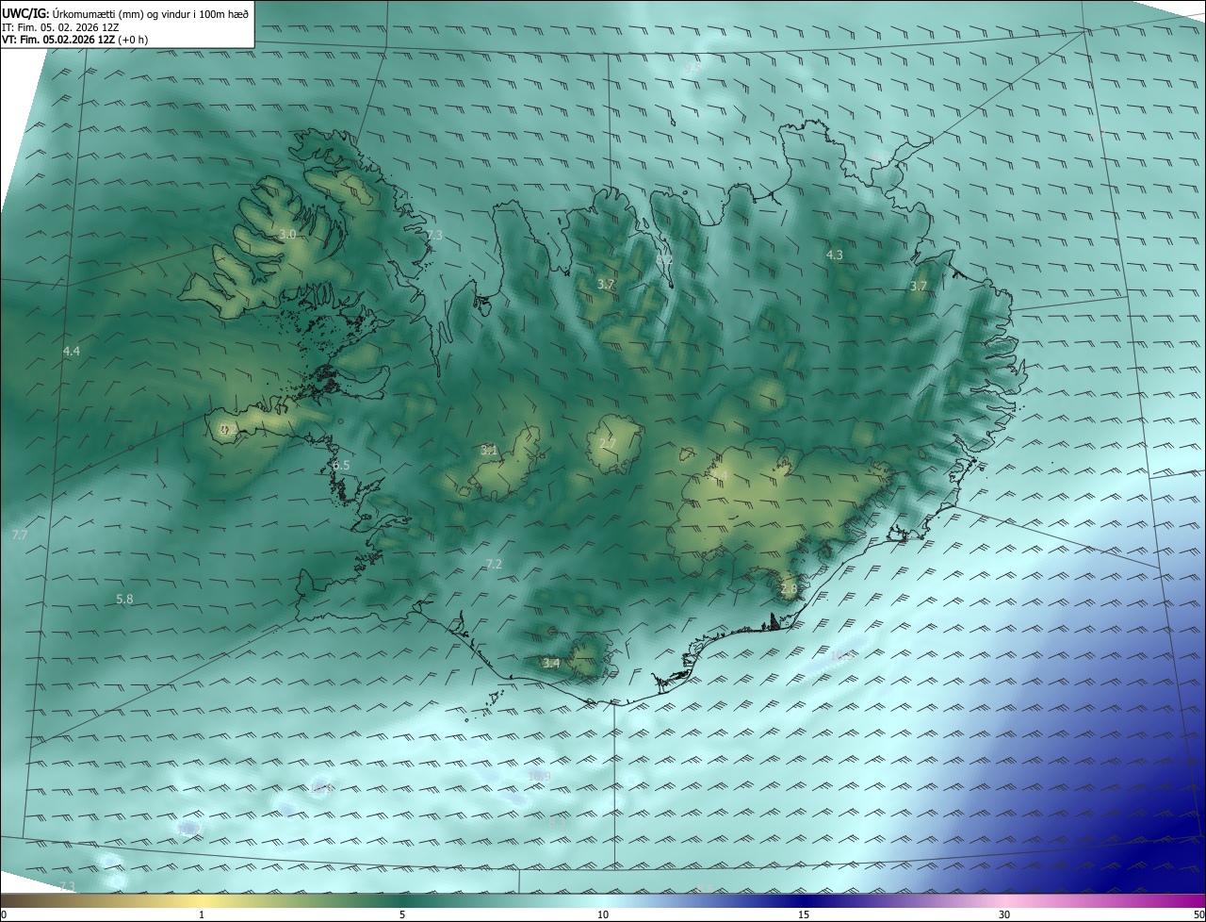Click the 10 tick label on the color scale

[603, 914]
